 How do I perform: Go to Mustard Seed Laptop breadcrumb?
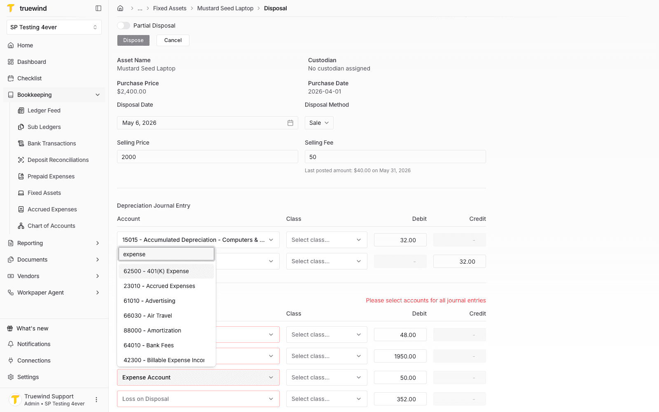[x=225, y=8]
